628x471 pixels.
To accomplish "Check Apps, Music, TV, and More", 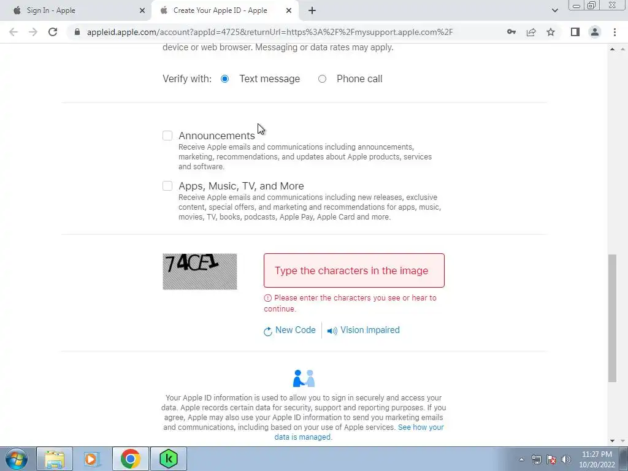I will 167,186.
